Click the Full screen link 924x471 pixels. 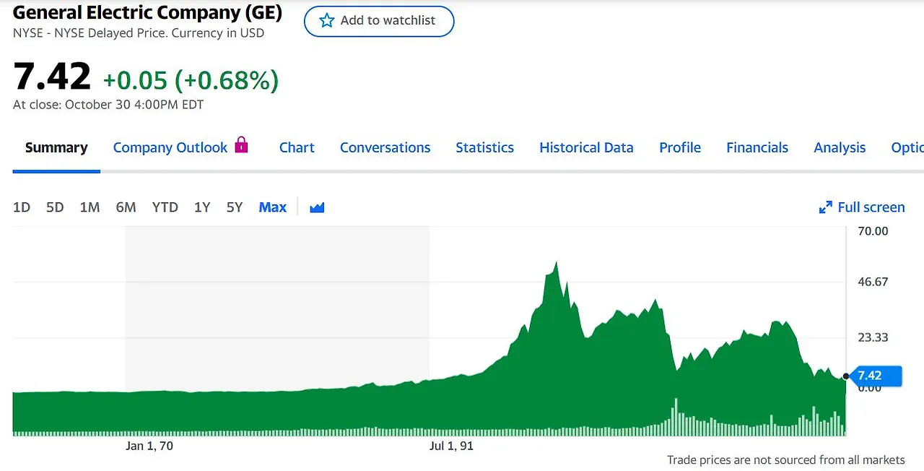coord(862,207)
